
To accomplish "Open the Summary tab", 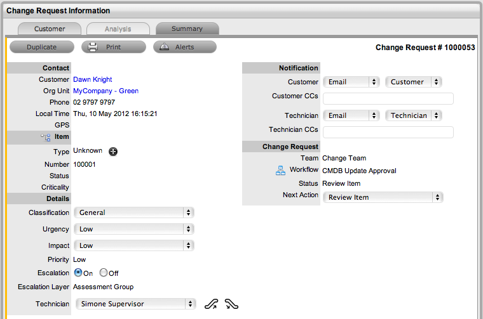I will (187, 29).
